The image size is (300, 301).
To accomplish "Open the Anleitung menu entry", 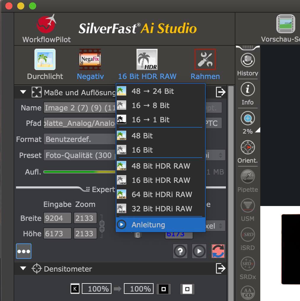I will pyautogui.click(x=161, y=225).
